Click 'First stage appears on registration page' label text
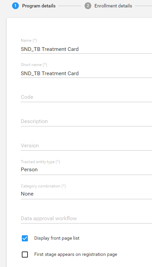 [76, 255]
